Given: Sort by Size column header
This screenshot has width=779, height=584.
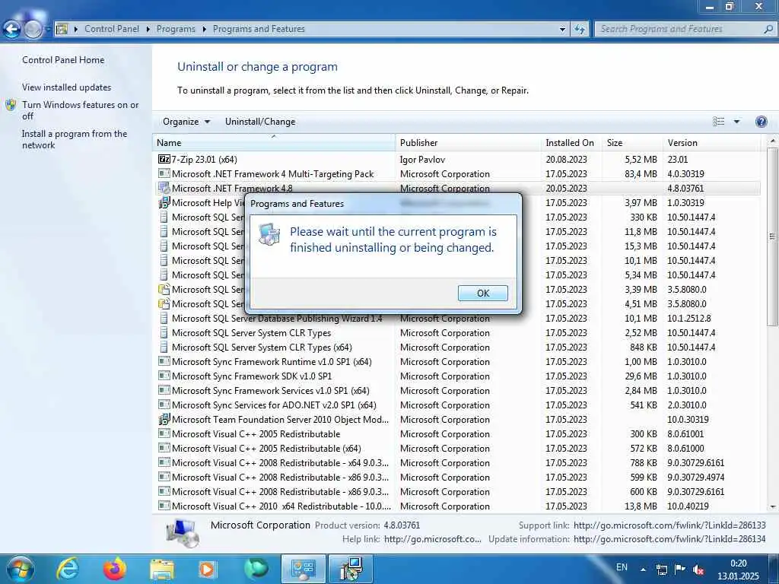Looking at the screenshot, I should point(632,142).
